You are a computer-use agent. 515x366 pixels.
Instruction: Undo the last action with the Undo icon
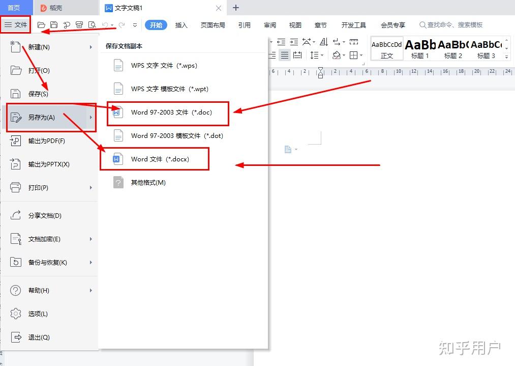click(x=105, y=24)
